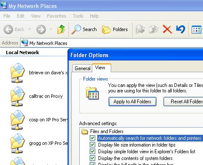Go up one folder level
Screen dimensions: 203x165
click(61, 29)
